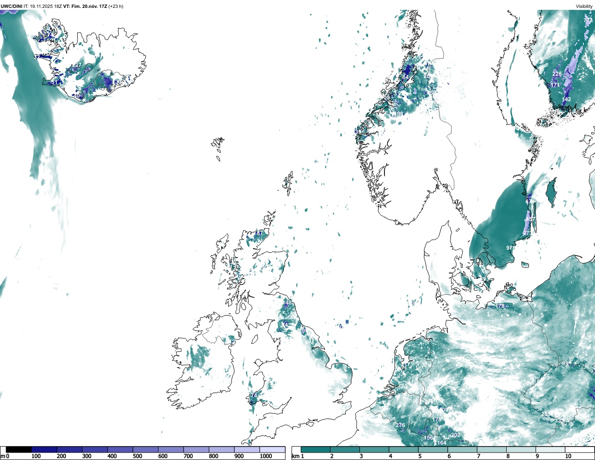Click the 'Visibility' title in the corner
Image resolution: width=595 pixels, height=460 pixels.
point(584,6)
